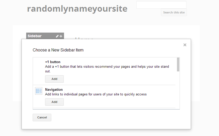Click the scrollbar track below the thumb
This screenshot has height=136, width=219.
pos(178,90)
